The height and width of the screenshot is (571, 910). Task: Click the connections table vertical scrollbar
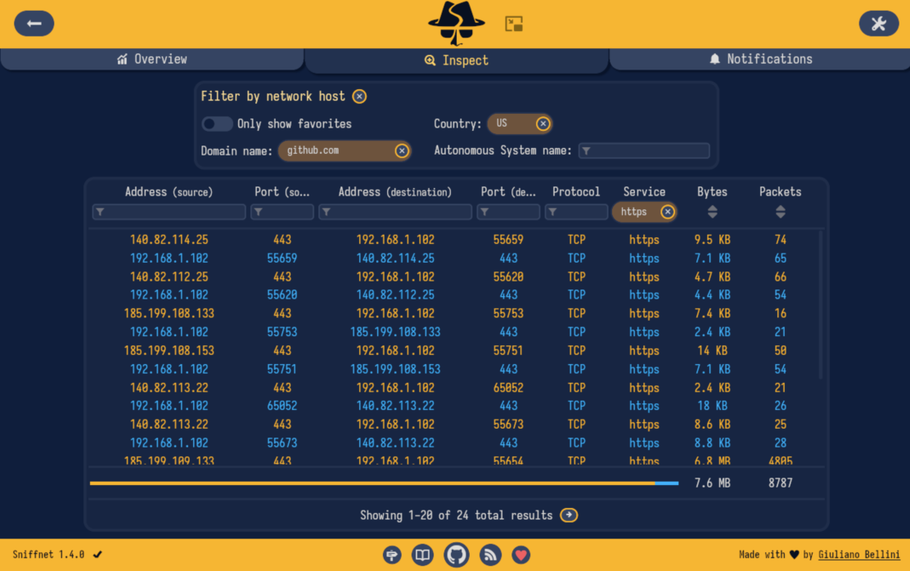click(822, 304)
